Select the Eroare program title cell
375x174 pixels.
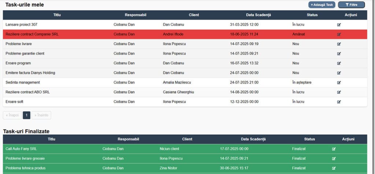(18, 63)
